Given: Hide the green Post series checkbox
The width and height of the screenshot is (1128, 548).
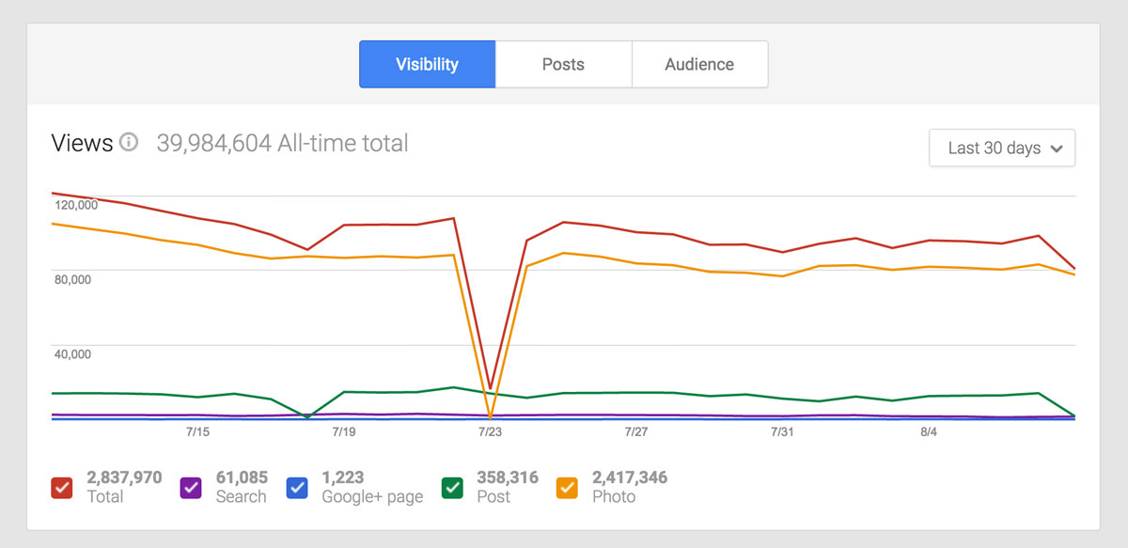Looking at the screenshot, I should tap(452, 488).
